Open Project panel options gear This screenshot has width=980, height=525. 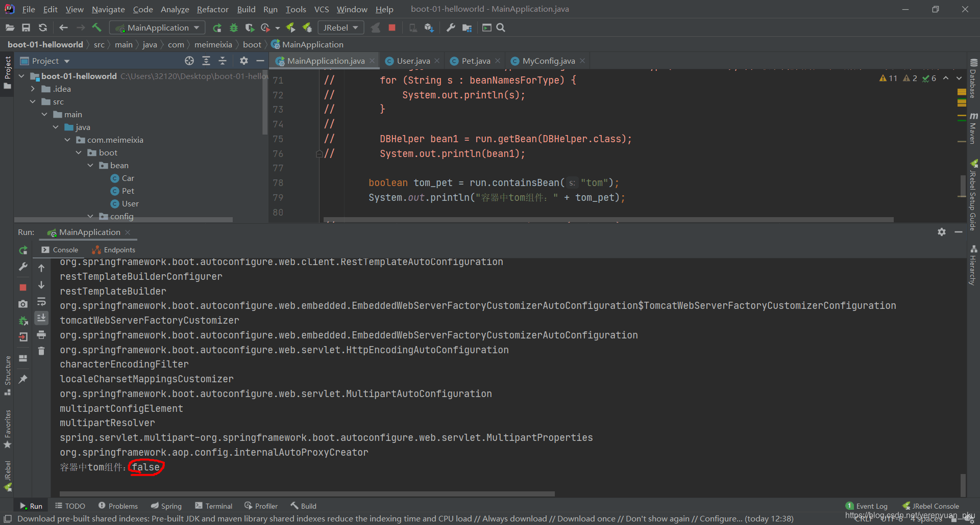pos(244,61)
